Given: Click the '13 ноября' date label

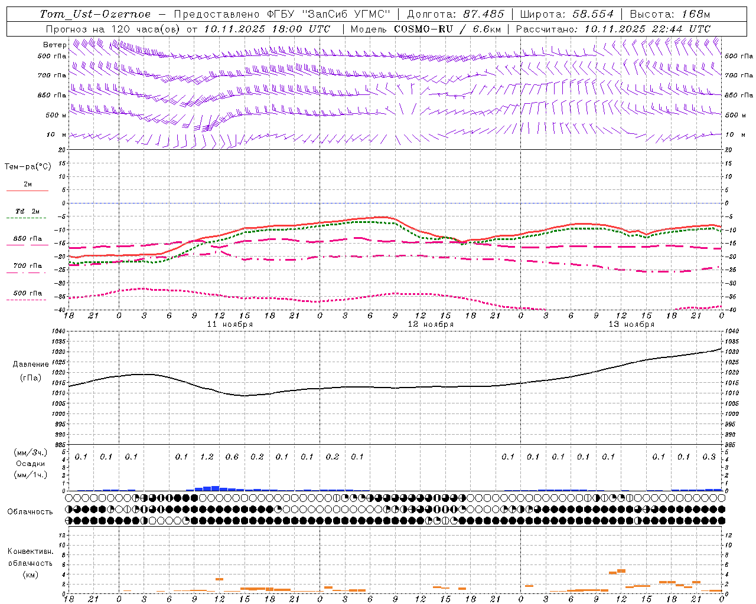Looking at the screenshot, I should click(631, 324).
